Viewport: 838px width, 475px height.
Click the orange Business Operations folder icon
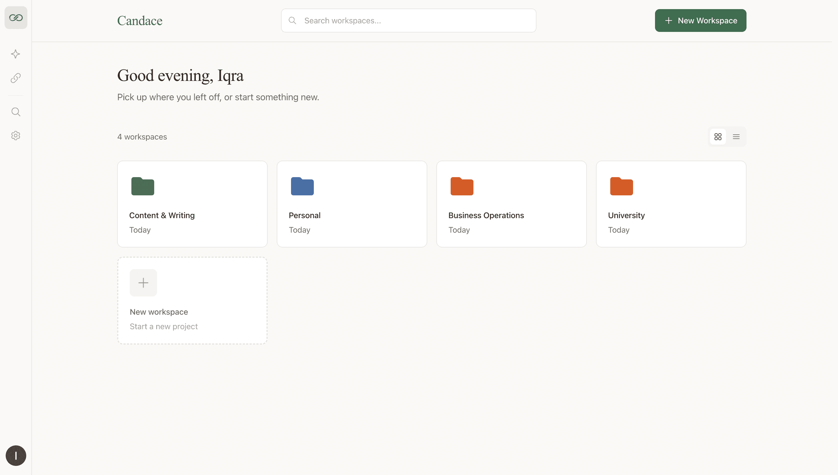point(461,186)
